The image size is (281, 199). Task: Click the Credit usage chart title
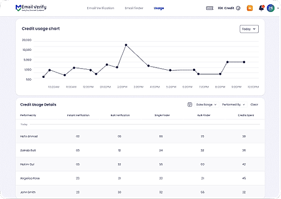tap(41, 29)
